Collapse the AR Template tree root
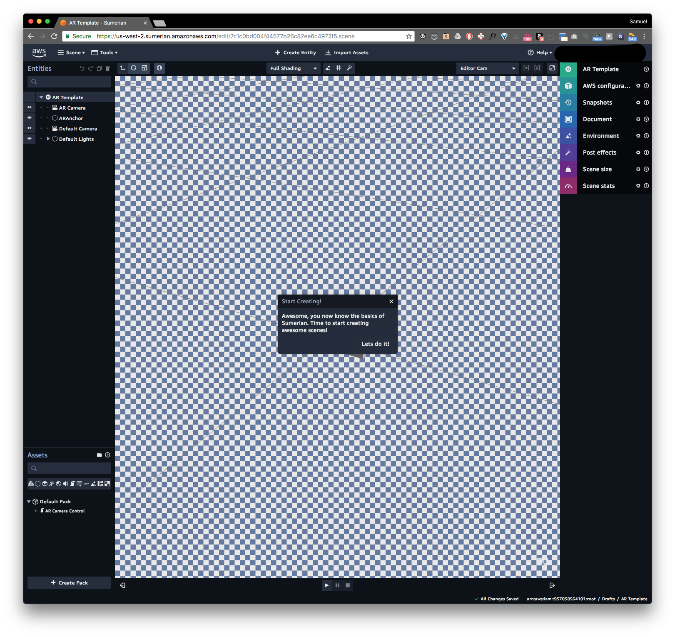 point(41,97)
